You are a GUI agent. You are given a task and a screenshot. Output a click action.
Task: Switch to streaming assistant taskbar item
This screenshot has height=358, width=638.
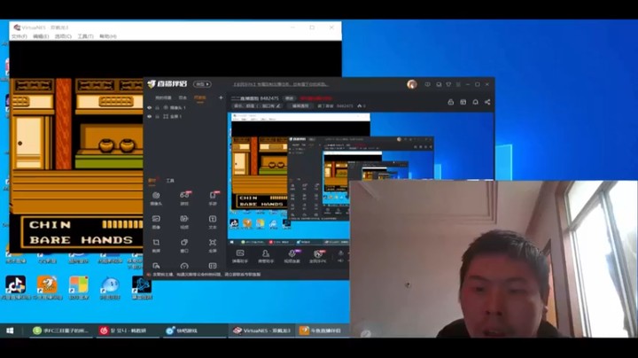(322, 331)
